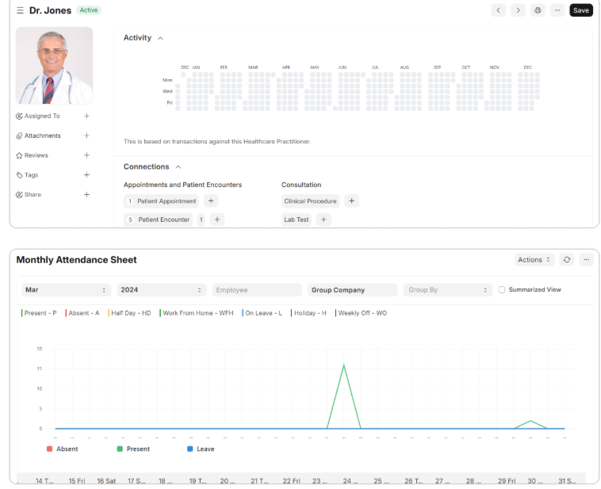Share this record with plus icon
This screenshot has height=489, width=601.
[86, 194]
